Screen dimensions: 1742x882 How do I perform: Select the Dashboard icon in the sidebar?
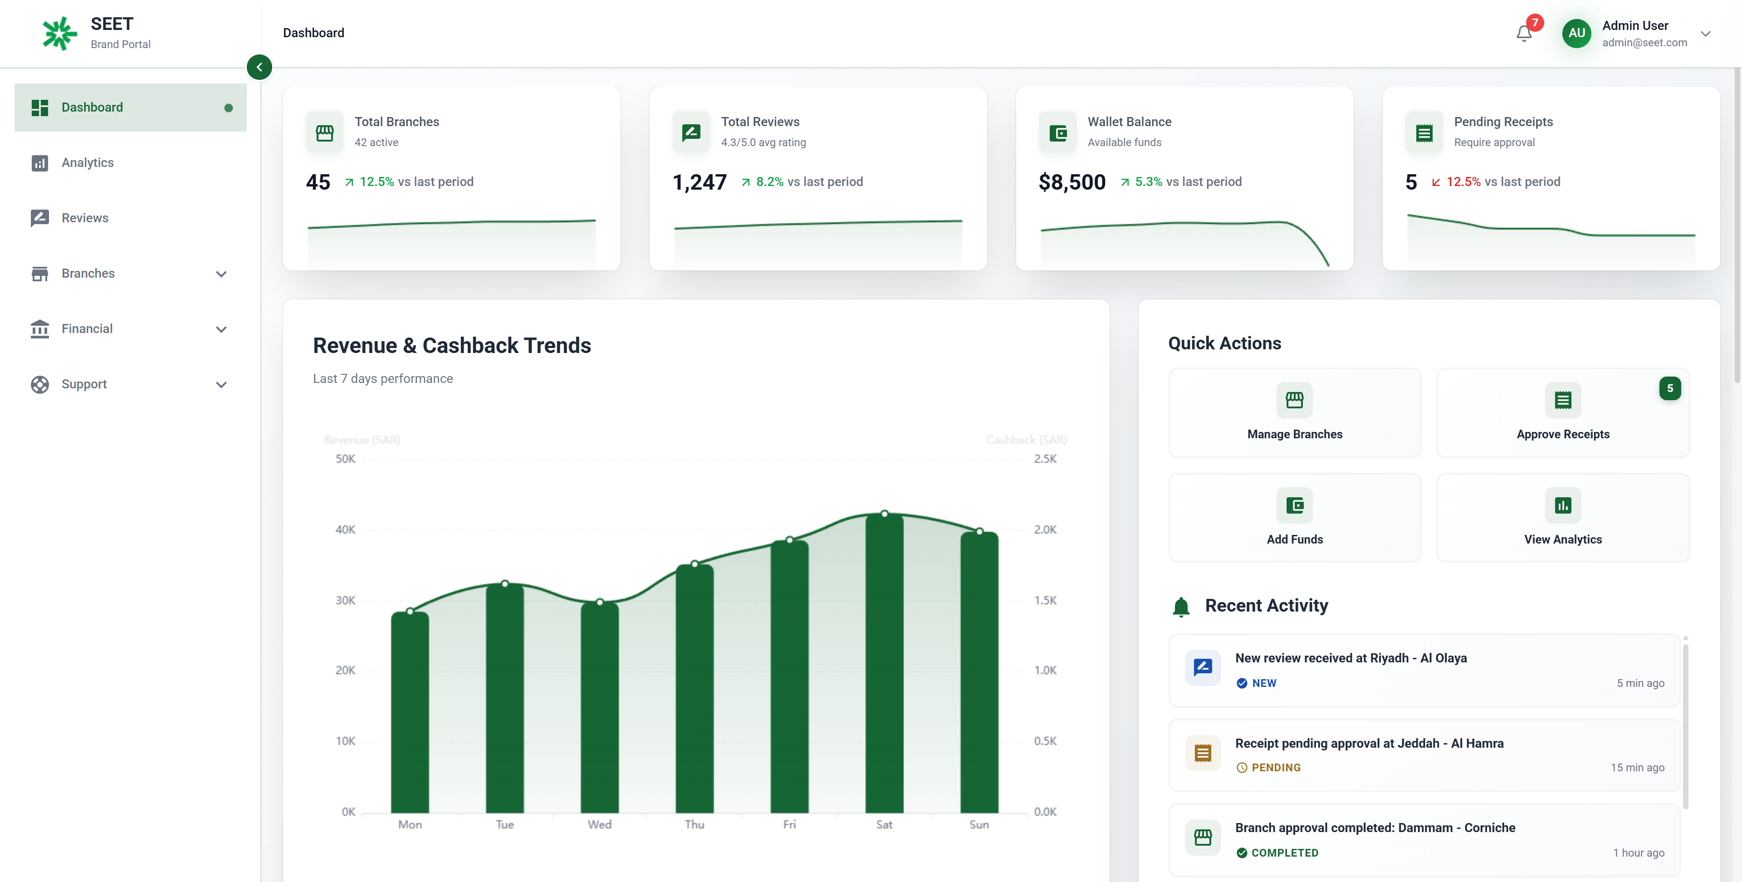(40, 107)
